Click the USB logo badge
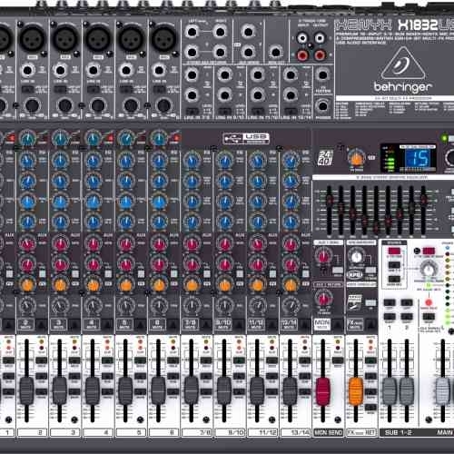 pyautogui.click(x=246, y=139)
